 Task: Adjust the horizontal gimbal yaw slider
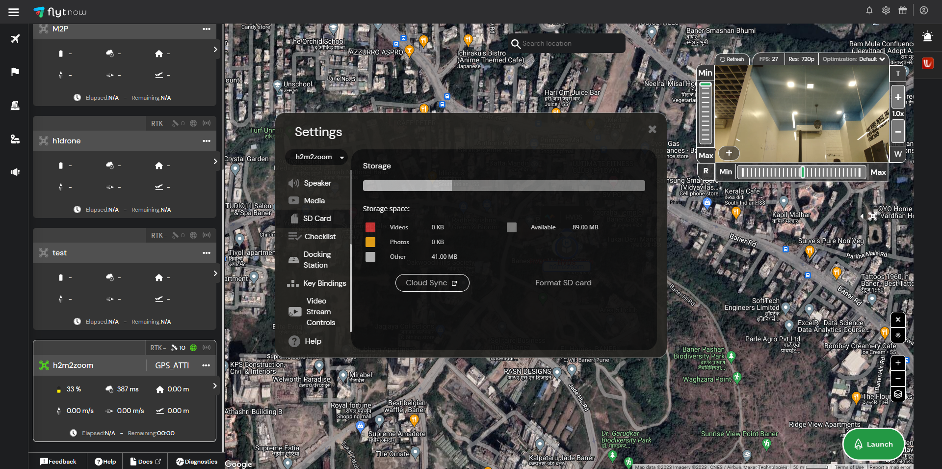point(802,172)
